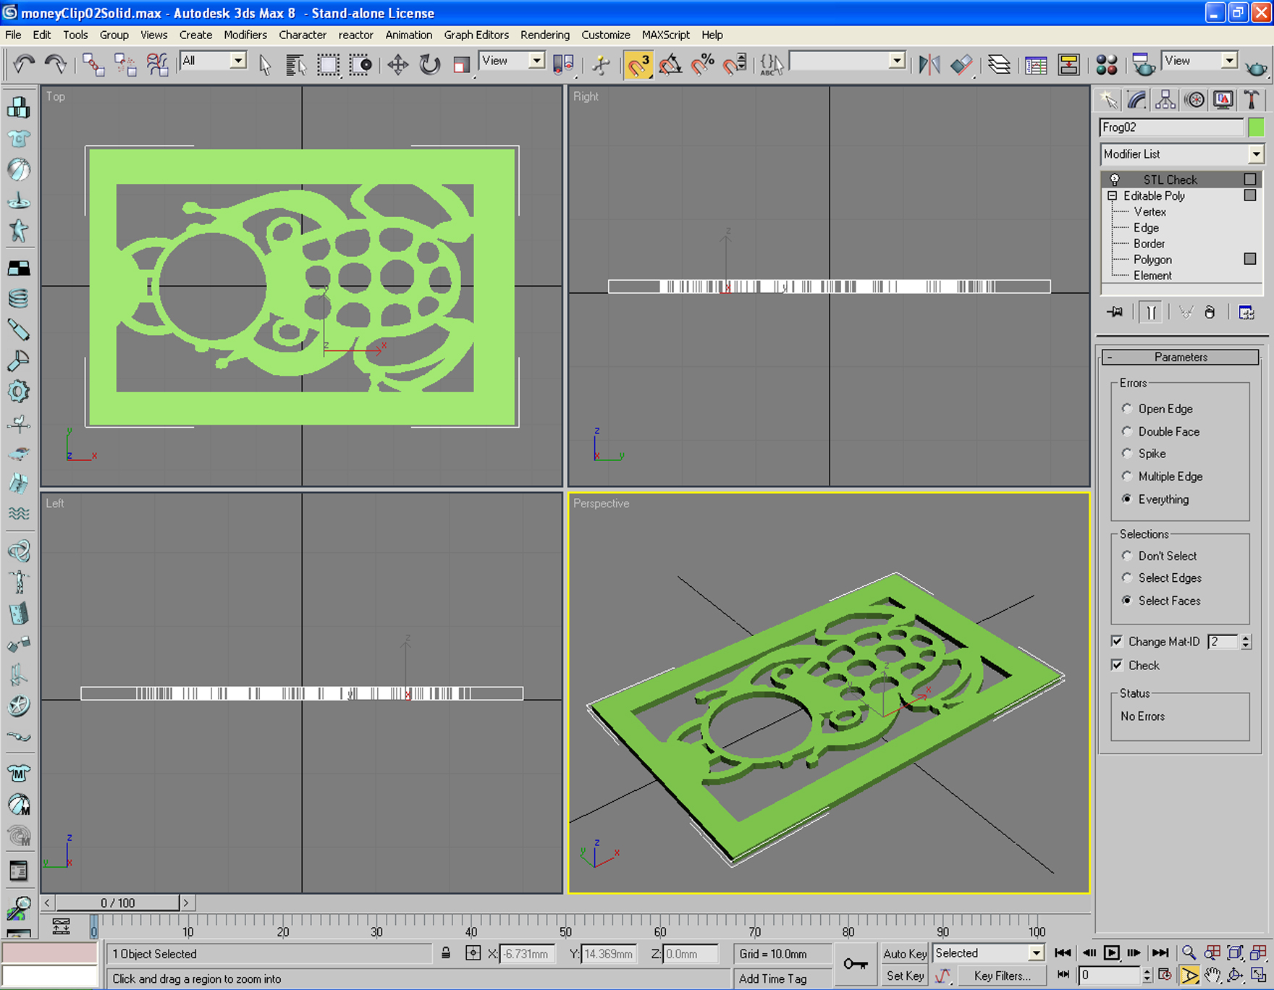Select the Select and Link tool
The height and width of the screenshot is (990, 1274).
[93, 64]
